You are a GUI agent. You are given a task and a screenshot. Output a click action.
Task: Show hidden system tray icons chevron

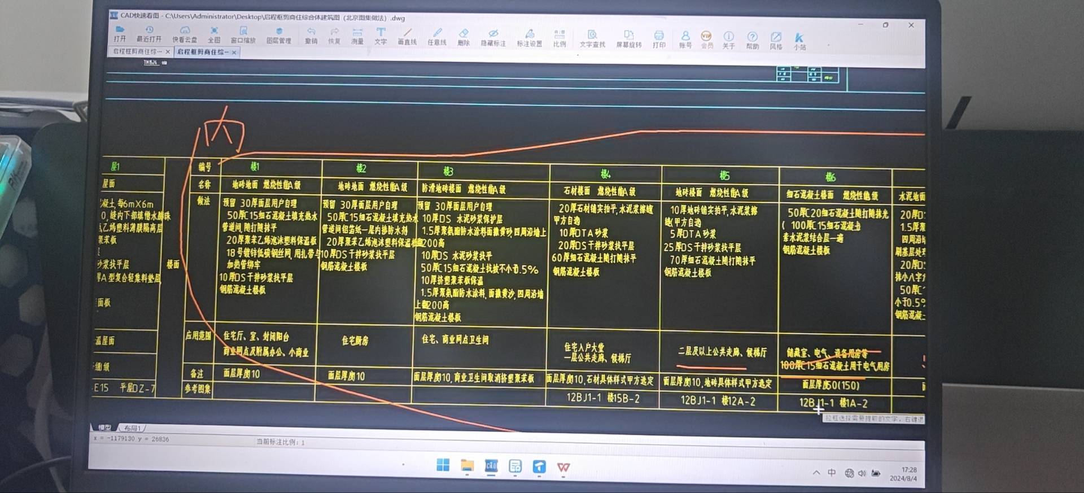pos(816,472)
